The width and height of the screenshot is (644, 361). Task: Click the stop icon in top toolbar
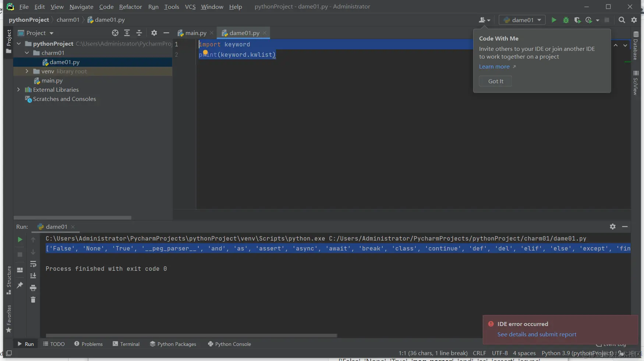[607, 20]
